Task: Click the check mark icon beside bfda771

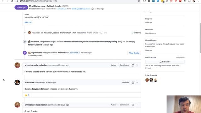Action: [133, 33]
